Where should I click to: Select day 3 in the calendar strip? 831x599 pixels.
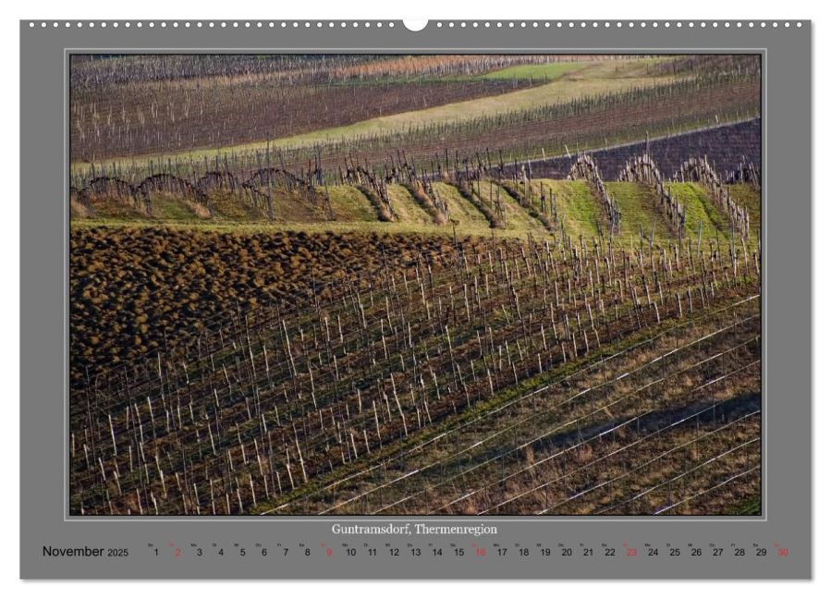click(200, 553)
